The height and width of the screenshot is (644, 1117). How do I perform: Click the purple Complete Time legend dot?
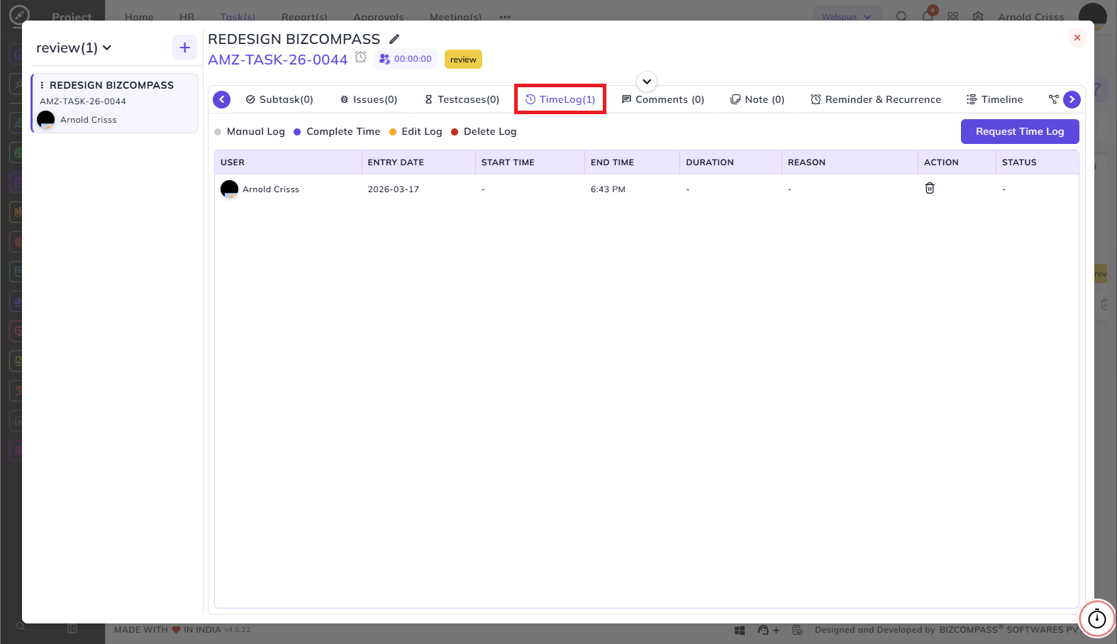click(x=297, y=132)
